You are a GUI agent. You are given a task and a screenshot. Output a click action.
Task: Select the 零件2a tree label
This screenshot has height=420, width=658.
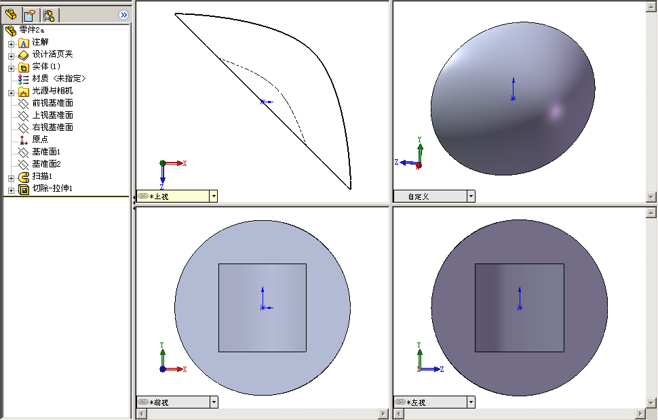(x=31, y=30)
